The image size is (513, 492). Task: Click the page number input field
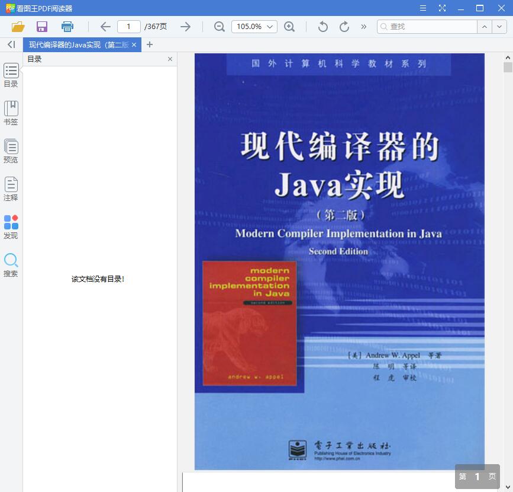(129, 27)
